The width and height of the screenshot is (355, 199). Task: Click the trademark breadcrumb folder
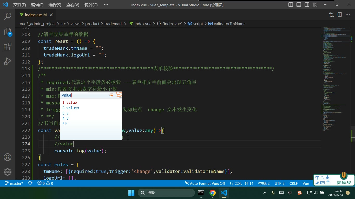114,24
